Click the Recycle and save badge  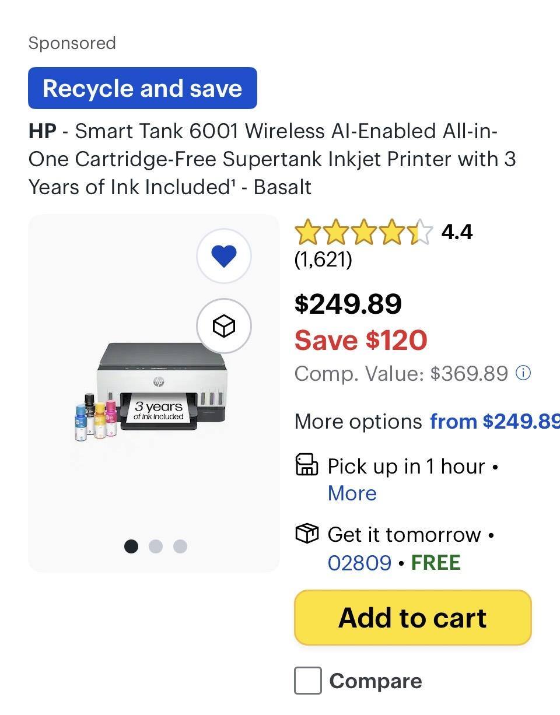(x=142, y=88)
